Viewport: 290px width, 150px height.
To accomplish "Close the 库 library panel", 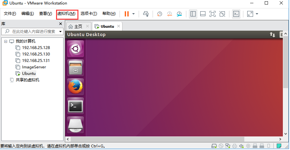I will [61, 24].
